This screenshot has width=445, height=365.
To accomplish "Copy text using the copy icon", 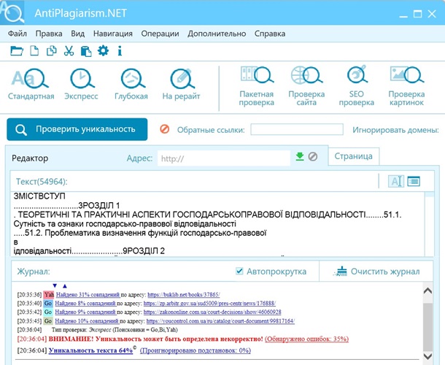I will (x=51, y=51).
